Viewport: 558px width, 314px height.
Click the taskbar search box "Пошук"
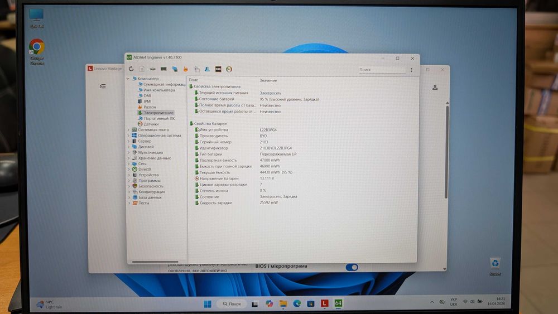tap(232, 304)
